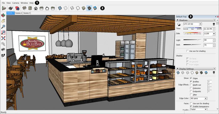
Task: Enable Use sun for shading under Shadows
Action: point(188,51)
